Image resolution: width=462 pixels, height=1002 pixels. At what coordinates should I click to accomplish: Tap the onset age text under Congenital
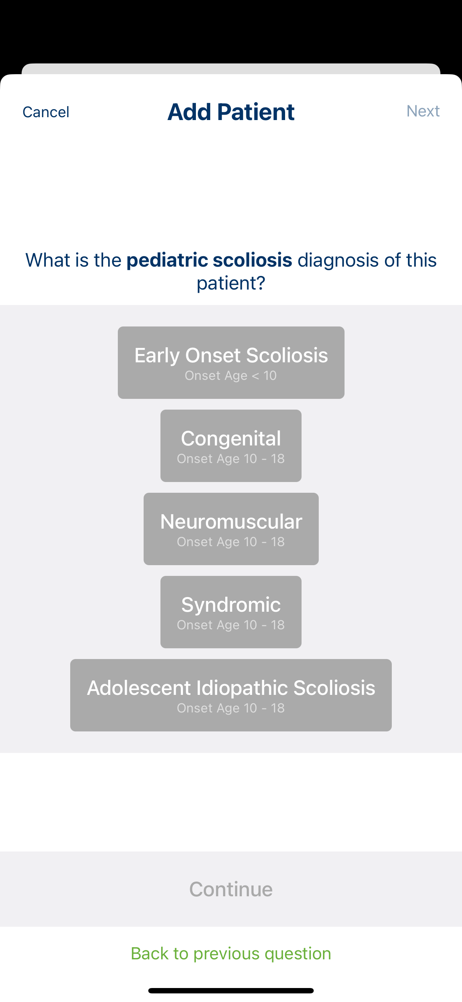click(231, 459)
